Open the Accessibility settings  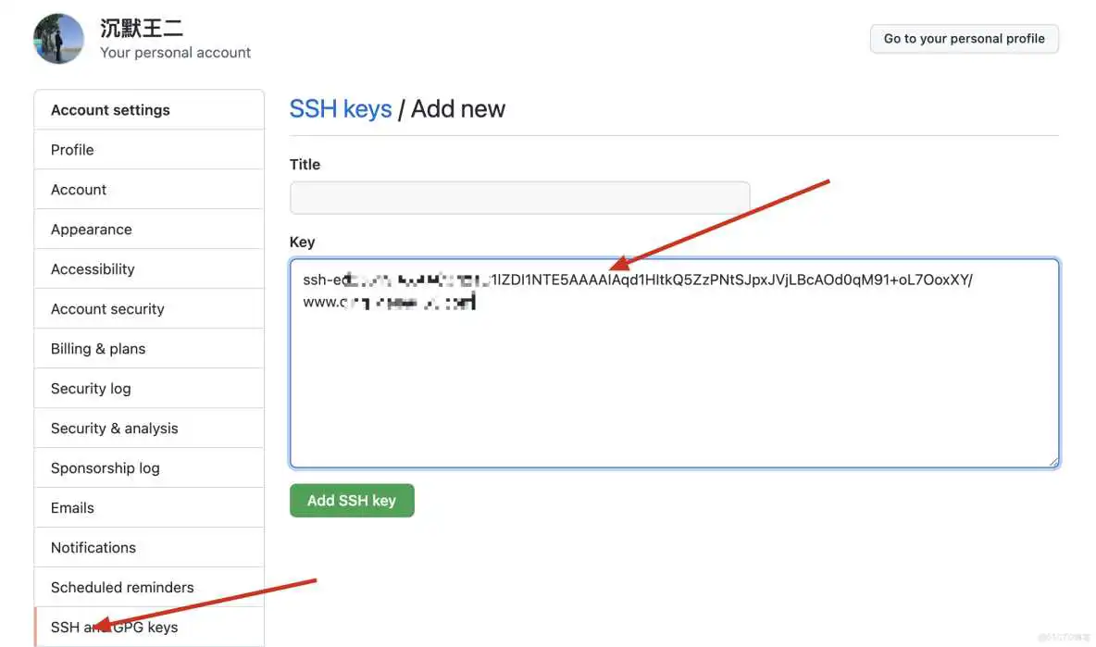click(x=93, y=268)
